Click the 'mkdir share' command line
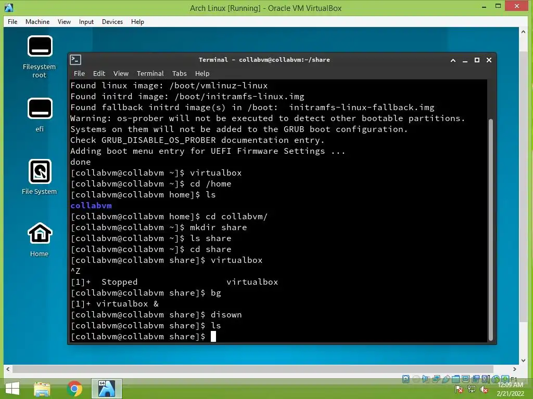 point(159,228)
